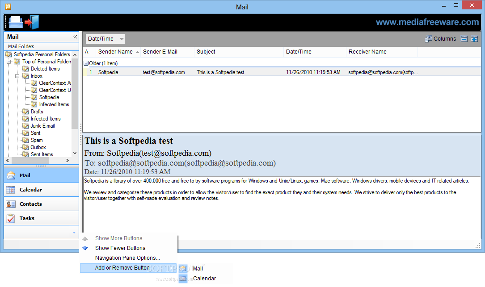Image resolution: width=485 pixels, height=287 pixels.
Task: Open the Junk E-mail folder
Action: point(42,126)
